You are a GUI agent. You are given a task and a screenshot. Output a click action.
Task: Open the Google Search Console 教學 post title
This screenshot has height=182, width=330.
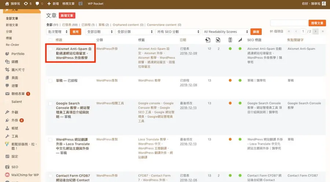[73, 110]
